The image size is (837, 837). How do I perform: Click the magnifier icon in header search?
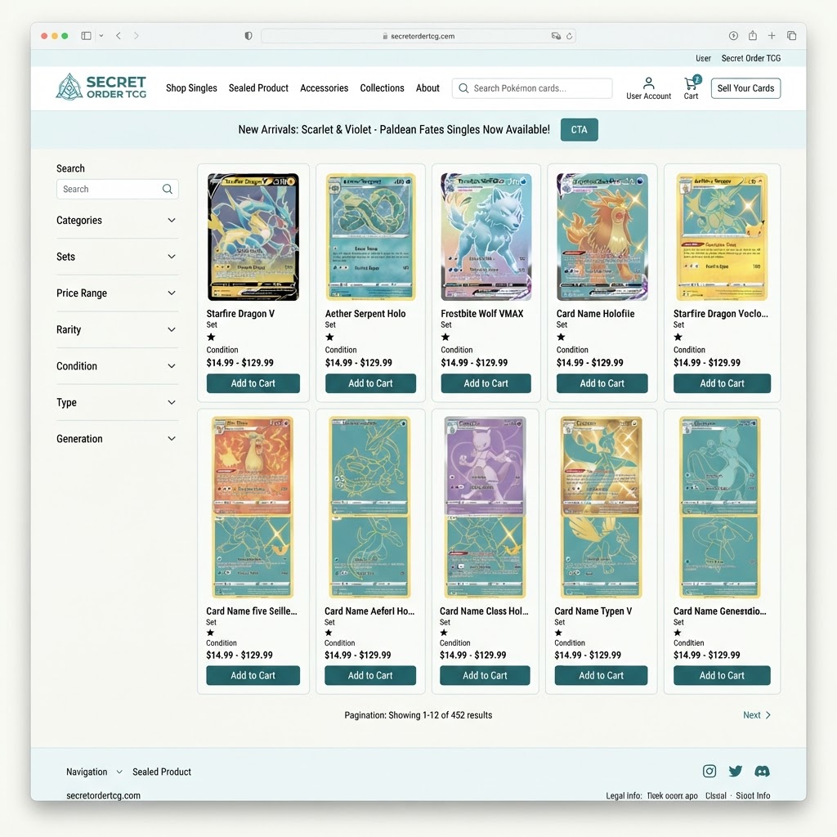pyautogui.click(x=463, y=88)
